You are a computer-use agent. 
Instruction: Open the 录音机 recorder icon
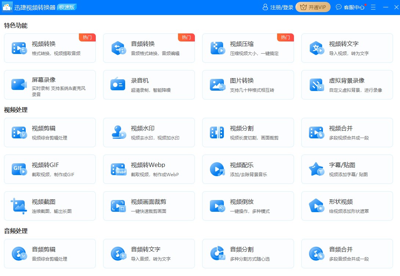(x=117, y=84)
